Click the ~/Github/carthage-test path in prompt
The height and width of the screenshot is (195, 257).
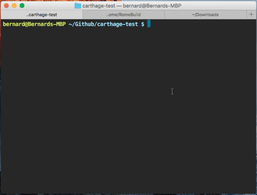(x=103, y=24)
